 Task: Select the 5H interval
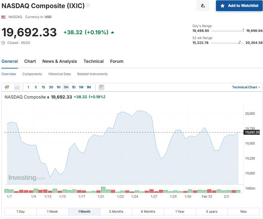click(66, 87)
